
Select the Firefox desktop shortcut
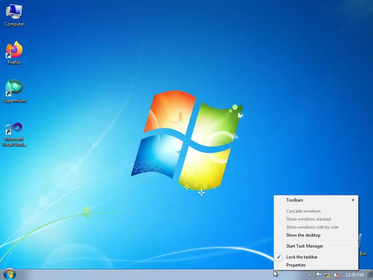(x=14, y=53)
